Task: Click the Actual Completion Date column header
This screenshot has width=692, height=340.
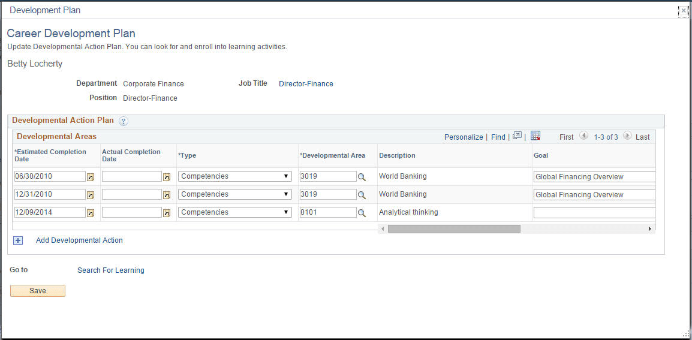Action: 131,155
